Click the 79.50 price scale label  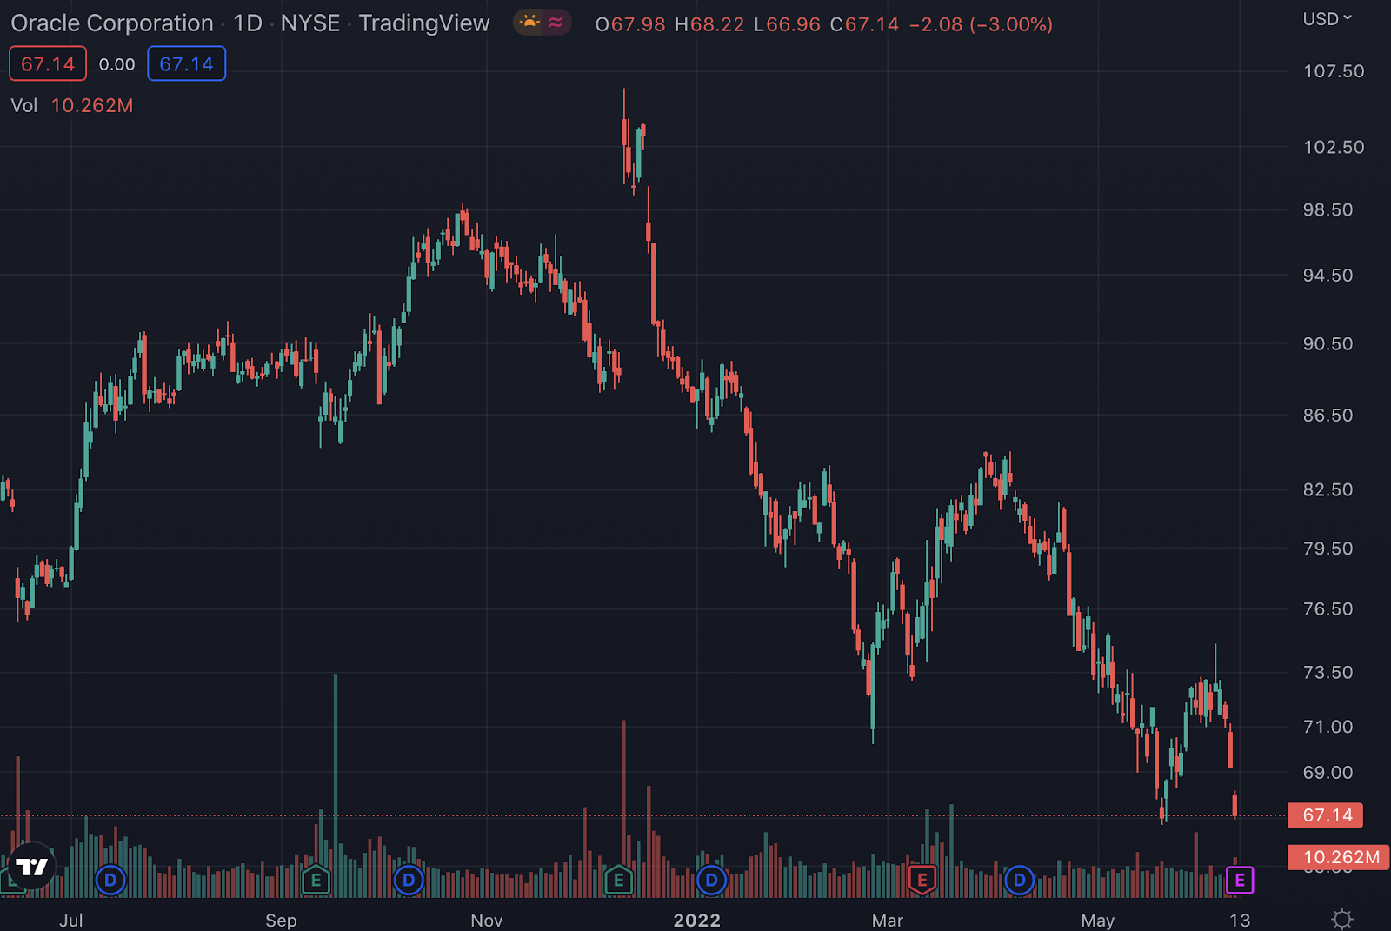click(x=1328, y=549)
